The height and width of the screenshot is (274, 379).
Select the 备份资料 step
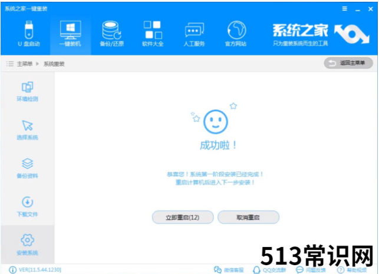[27, 168]
